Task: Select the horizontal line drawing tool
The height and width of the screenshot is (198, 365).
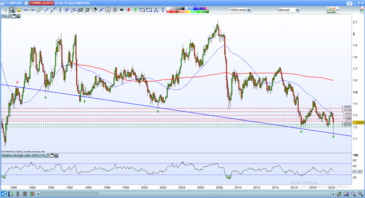Action: [x=26, y=10]
